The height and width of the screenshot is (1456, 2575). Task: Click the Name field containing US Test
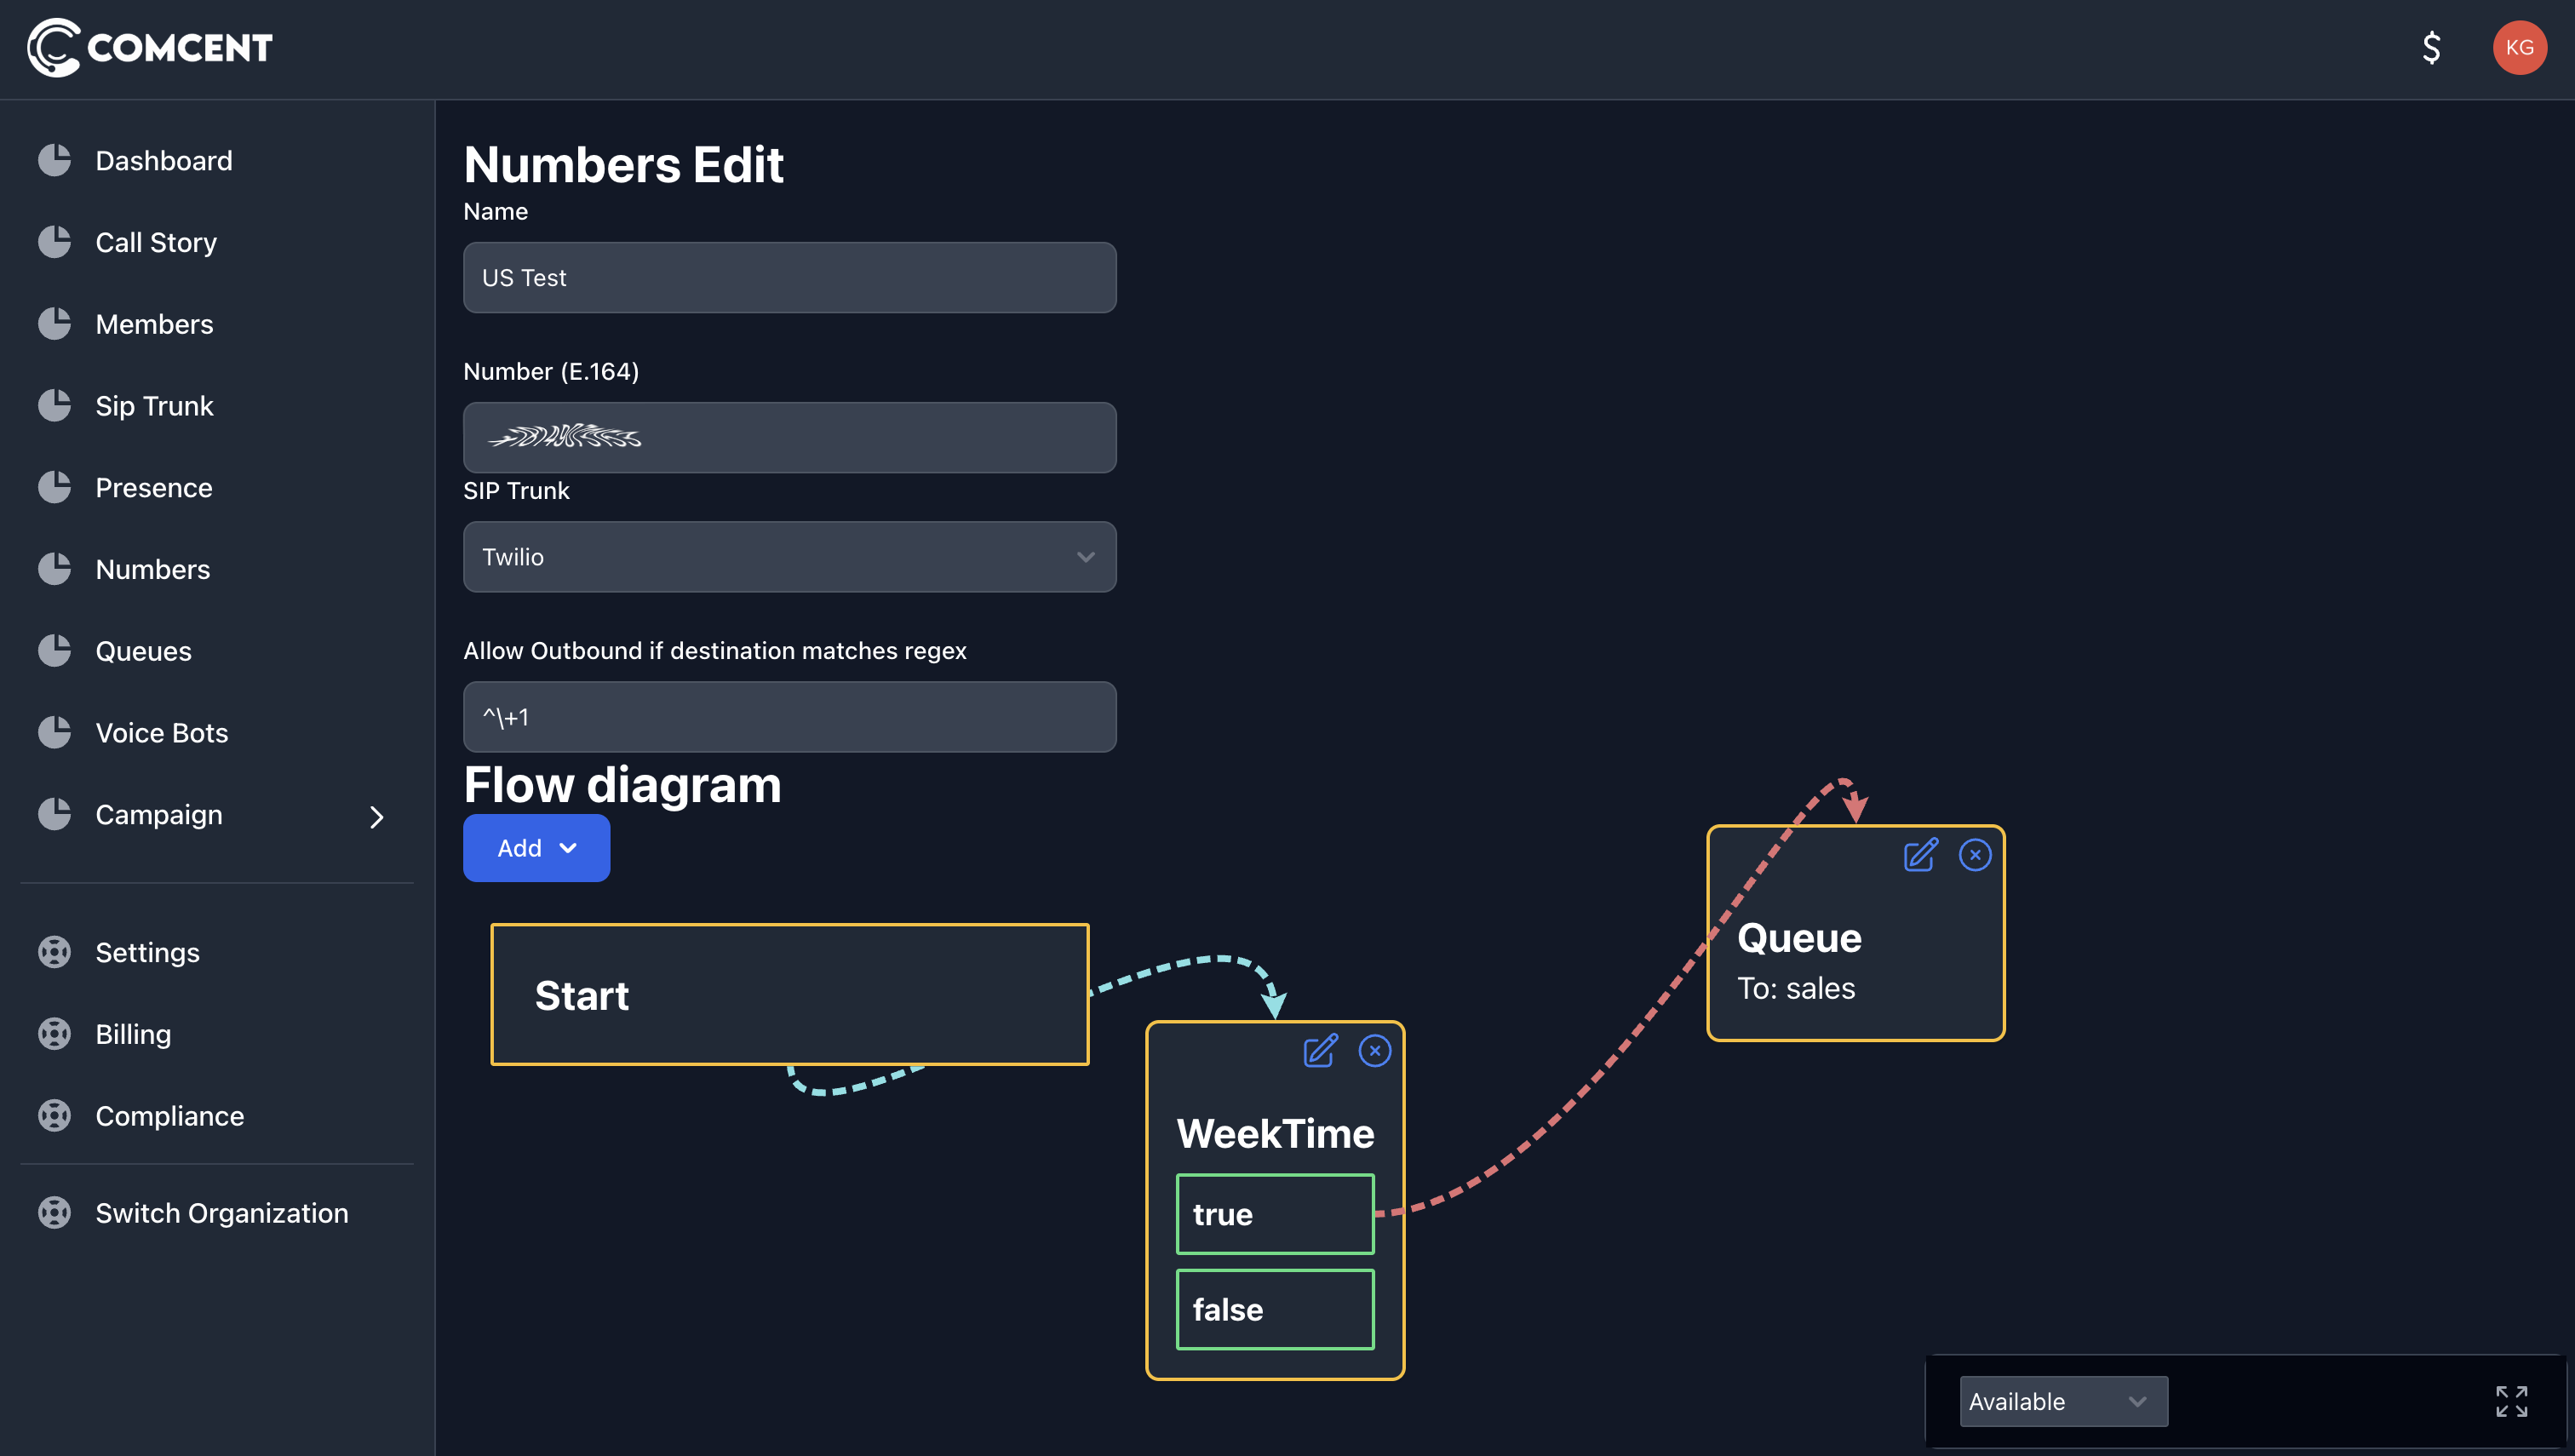789,277
